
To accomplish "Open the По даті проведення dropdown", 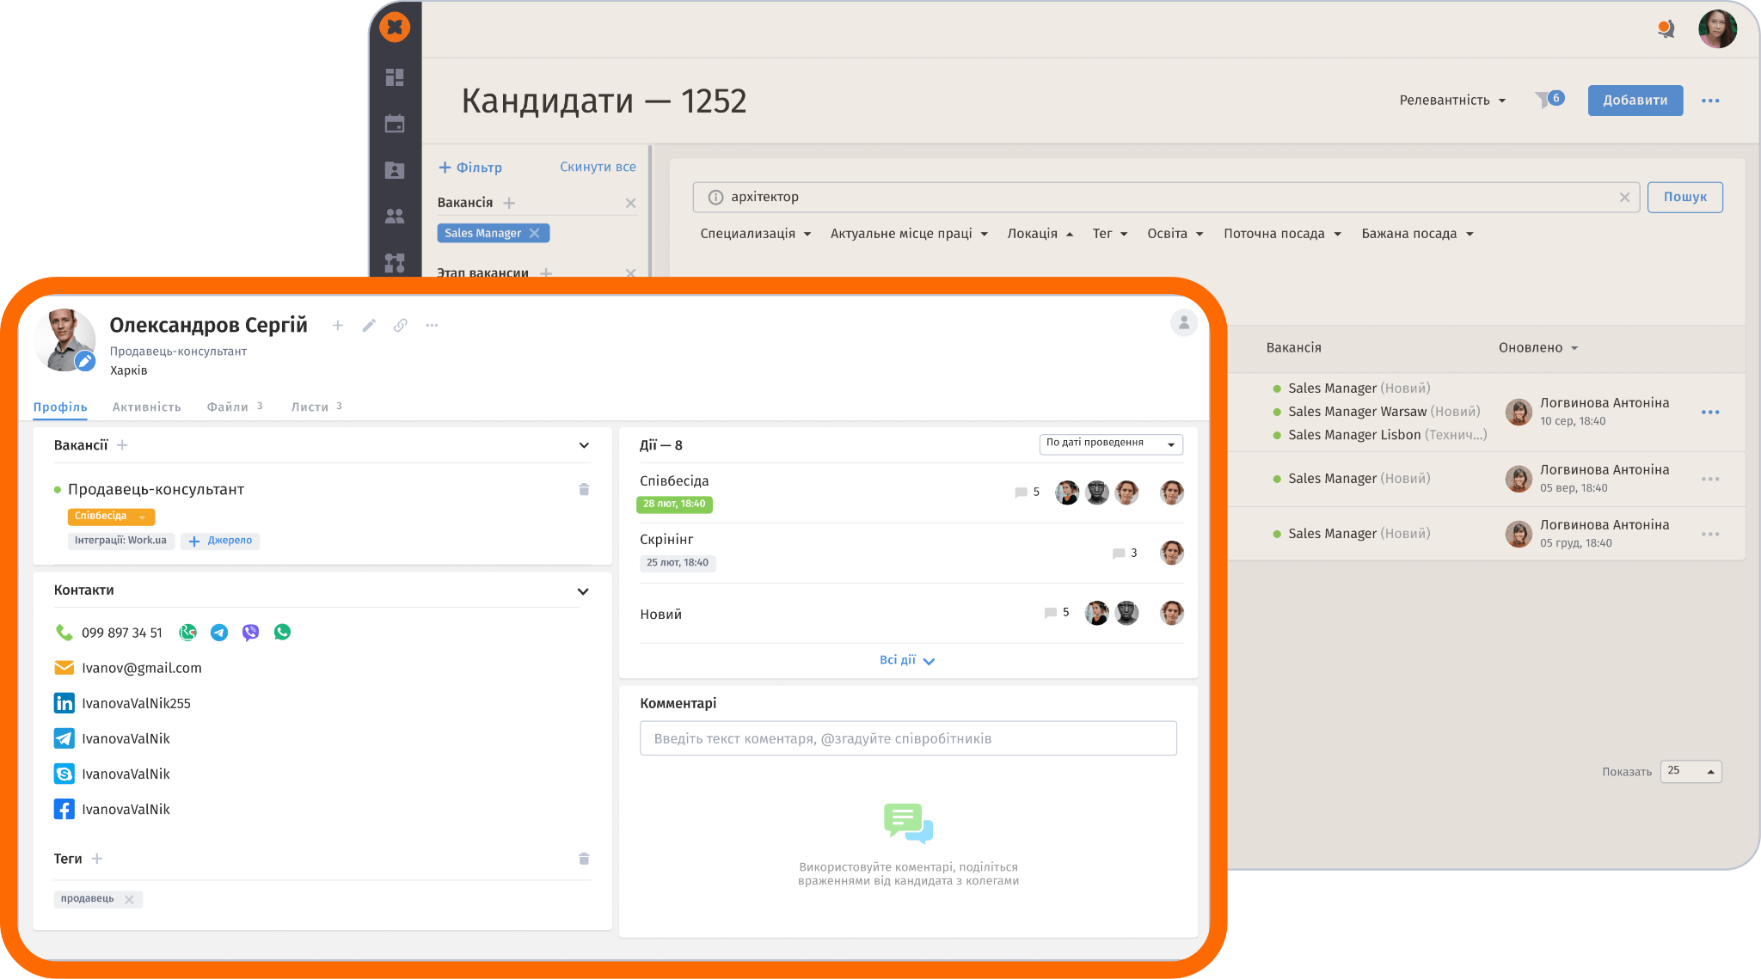I will point(1110,444).
